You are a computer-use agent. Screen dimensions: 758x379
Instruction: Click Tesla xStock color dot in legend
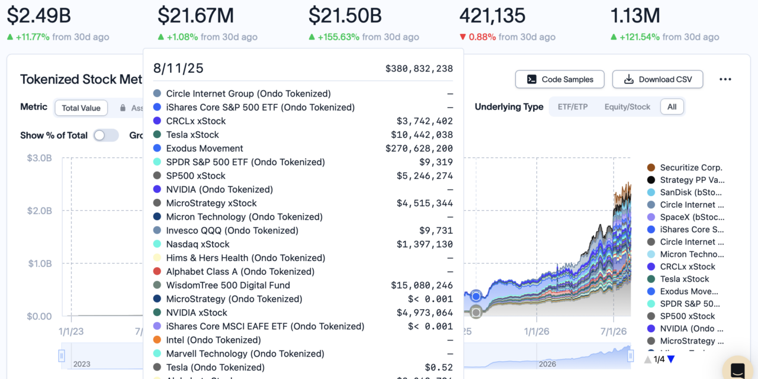651,279
